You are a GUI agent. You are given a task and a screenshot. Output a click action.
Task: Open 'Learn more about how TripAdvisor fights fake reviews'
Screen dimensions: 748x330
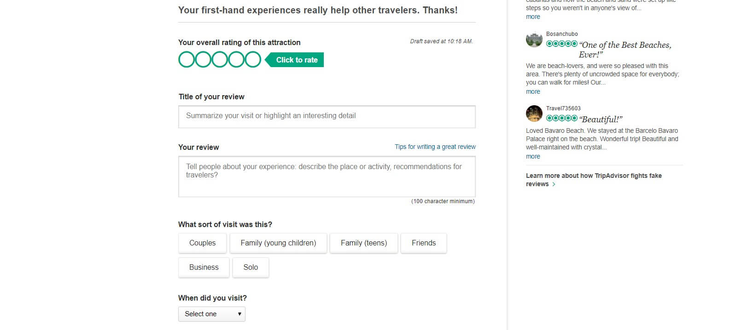[x=593, y=180]
